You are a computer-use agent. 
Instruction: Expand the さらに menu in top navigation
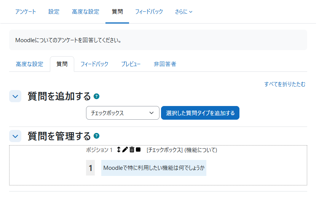pos(183,12)
